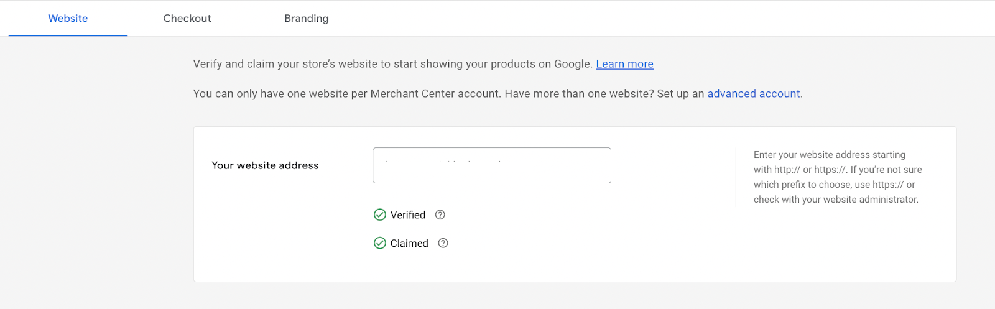The image size is (995, 309).
Task: Click the Claimed status text
Action: click(409, 243)
